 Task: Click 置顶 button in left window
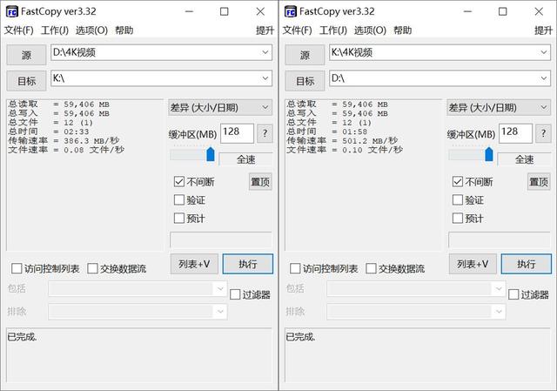(260, 182)
